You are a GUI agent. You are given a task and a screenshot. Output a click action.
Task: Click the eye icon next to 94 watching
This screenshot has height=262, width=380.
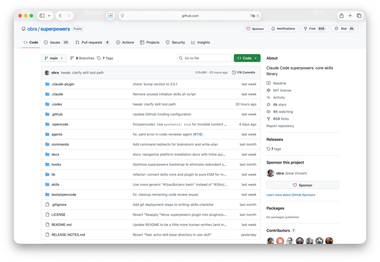coord(269,112)
